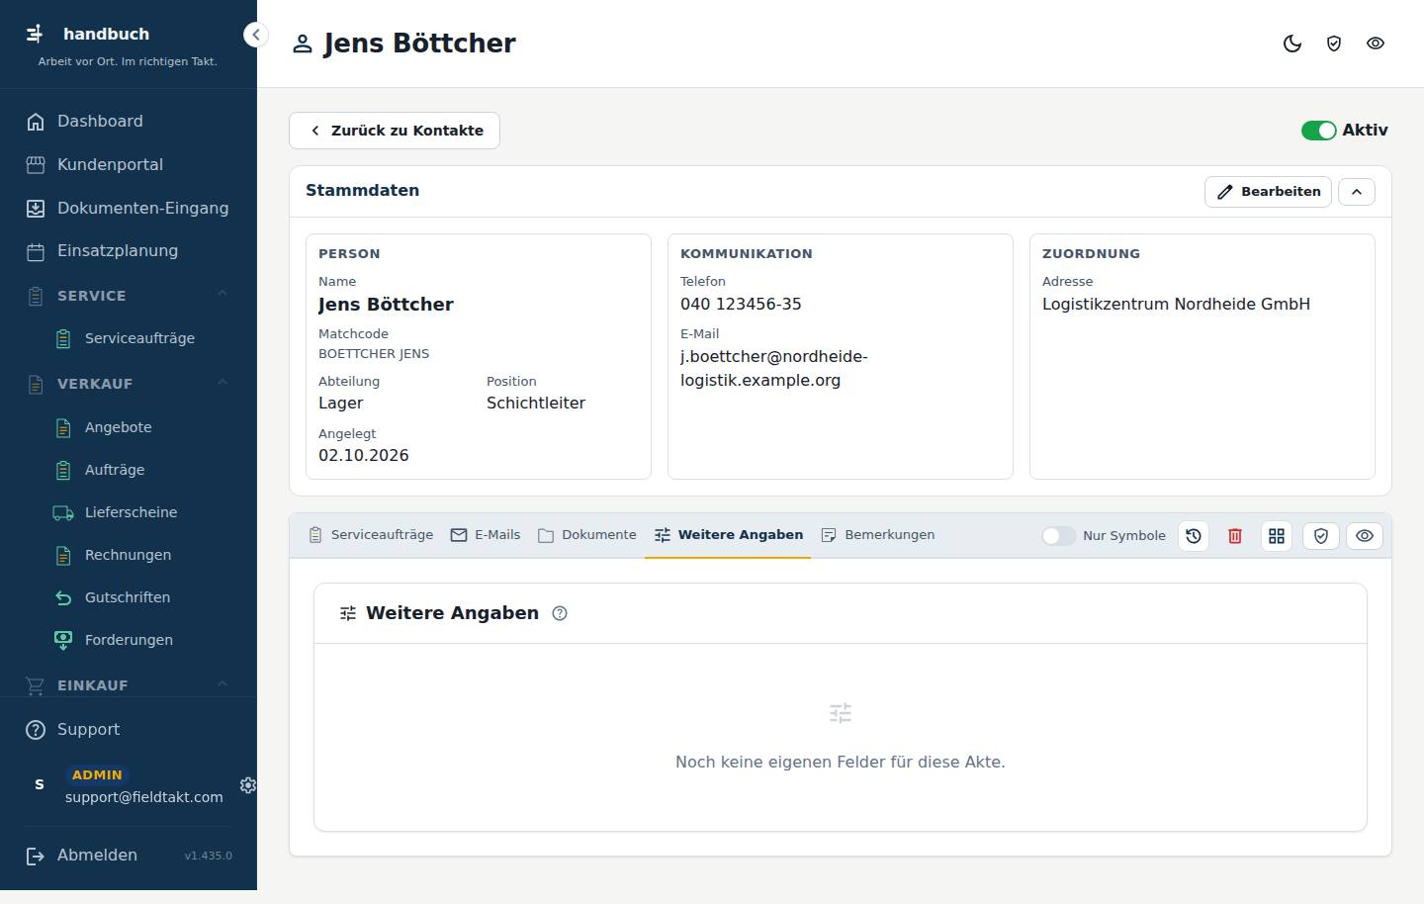Open the grid layout icon in tab toolbar
Screen dimensions: 1424x904
[x=1277, y=535]
